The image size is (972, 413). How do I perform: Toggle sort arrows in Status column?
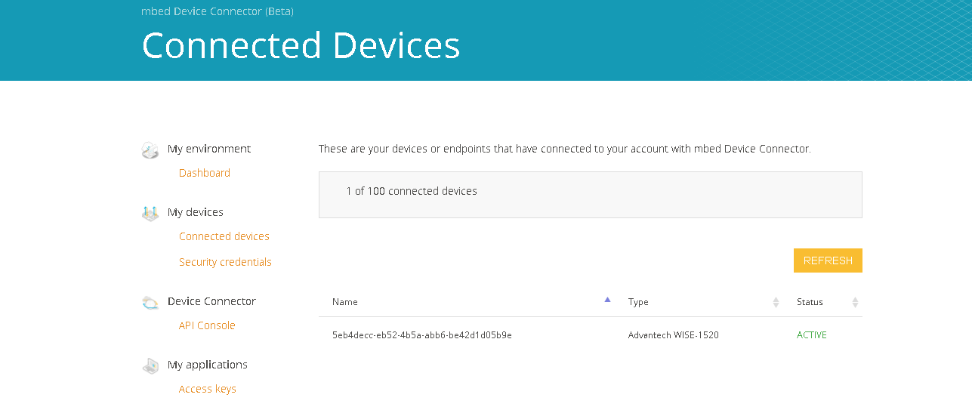[855, 302]
